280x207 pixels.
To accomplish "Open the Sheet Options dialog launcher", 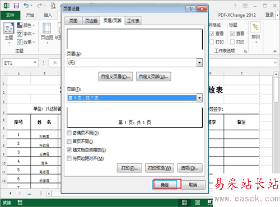I will (245, 51).
